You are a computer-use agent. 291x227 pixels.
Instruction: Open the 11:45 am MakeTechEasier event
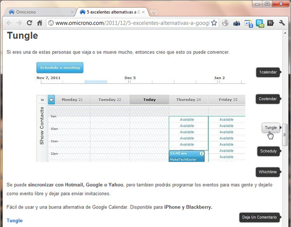click(x=187, y=156)
